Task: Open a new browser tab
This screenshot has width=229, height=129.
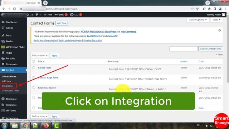Action: (45, 3)
